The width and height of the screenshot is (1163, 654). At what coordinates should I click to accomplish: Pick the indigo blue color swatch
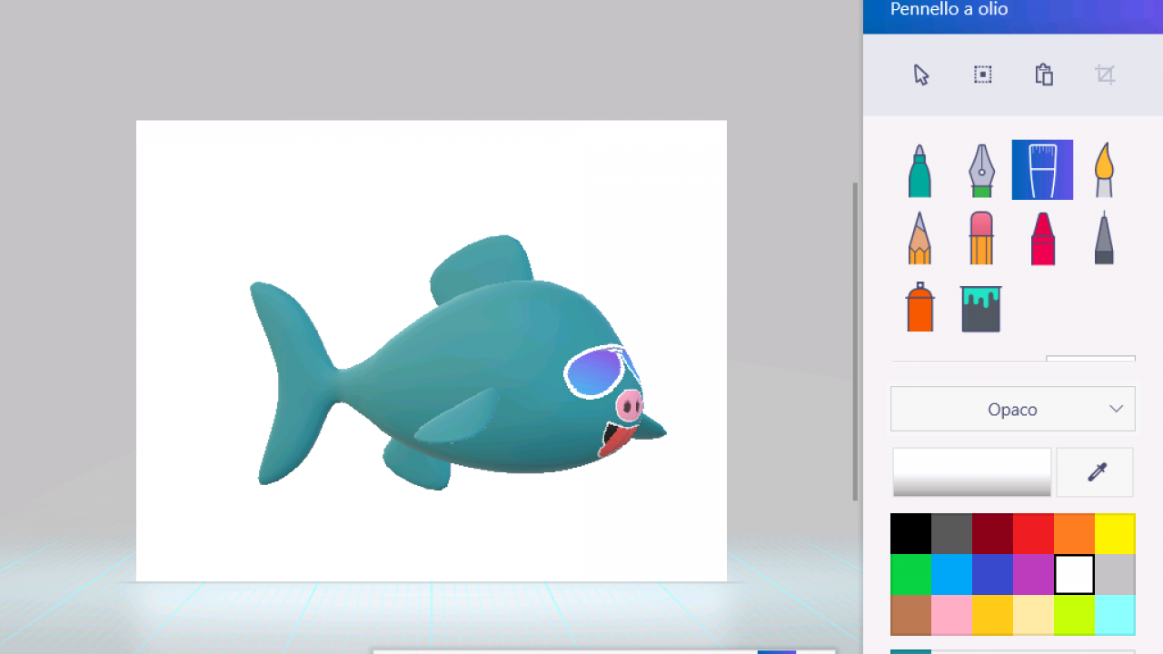point(992,575)
